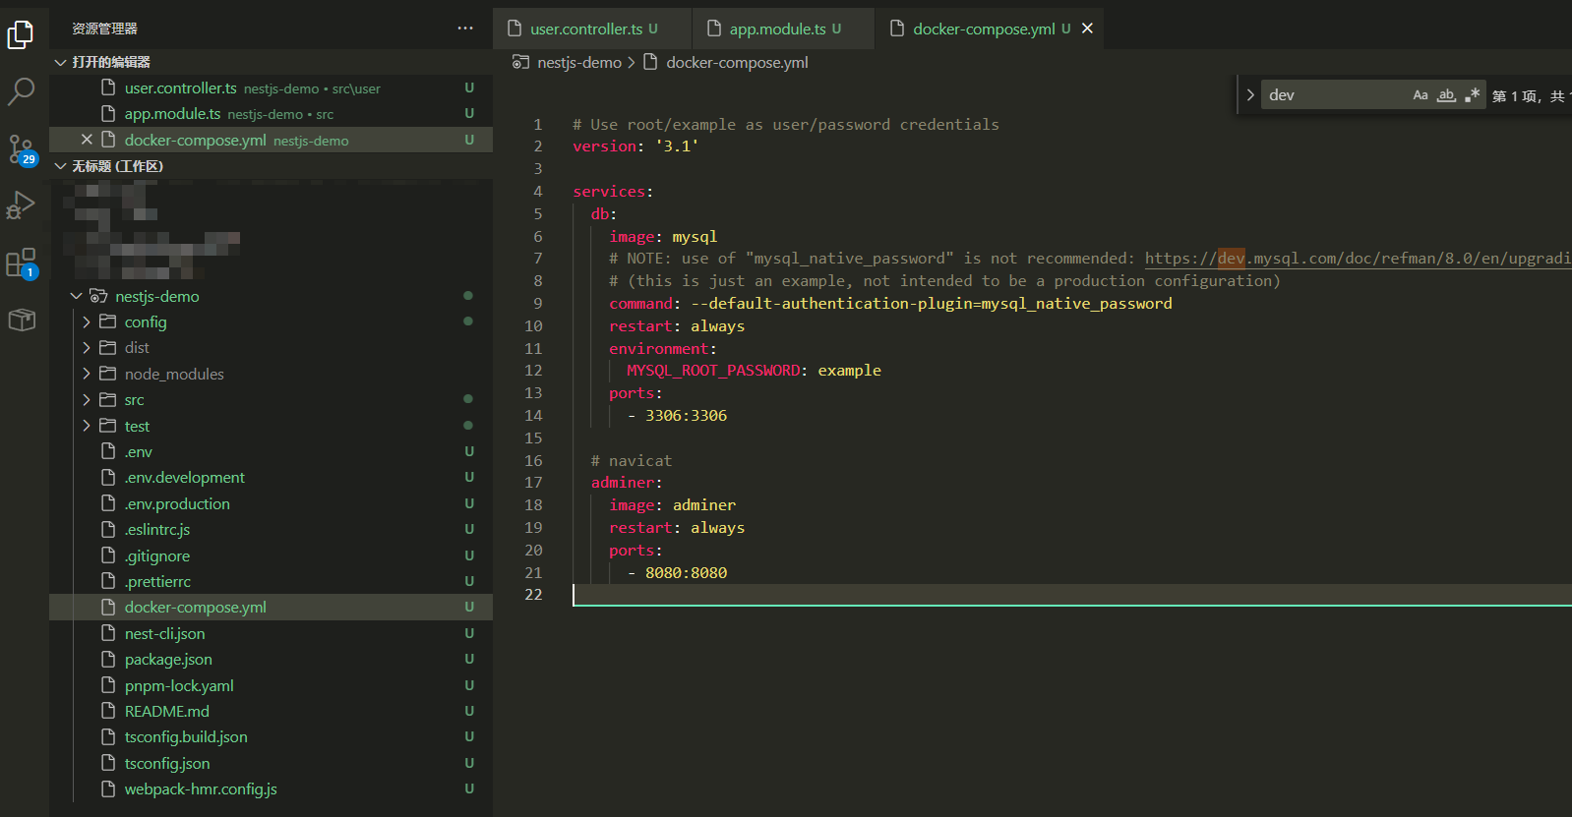This screenshot has width=1572, height=817.
Task: Click the 'command:' key on line 9
Action: (644, 304)
